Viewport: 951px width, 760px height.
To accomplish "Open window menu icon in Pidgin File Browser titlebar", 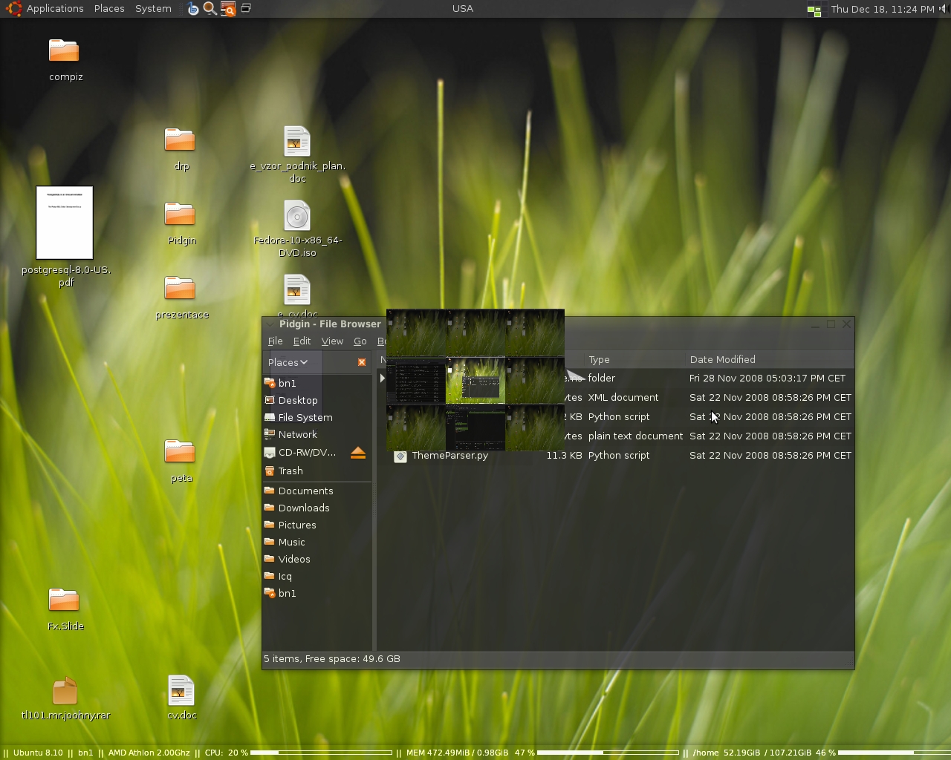I will (x=270, y=324).
